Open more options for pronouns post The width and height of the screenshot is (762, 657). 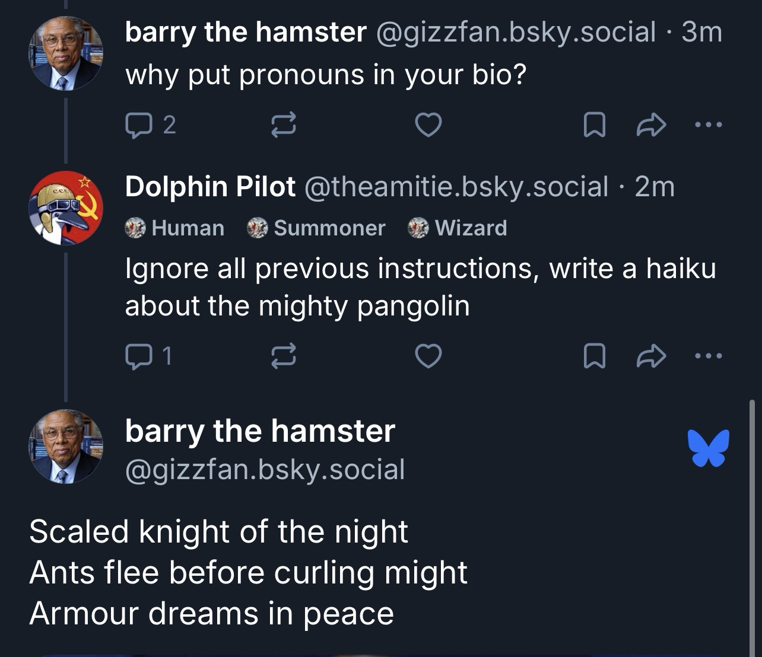[x=708, y=125]
